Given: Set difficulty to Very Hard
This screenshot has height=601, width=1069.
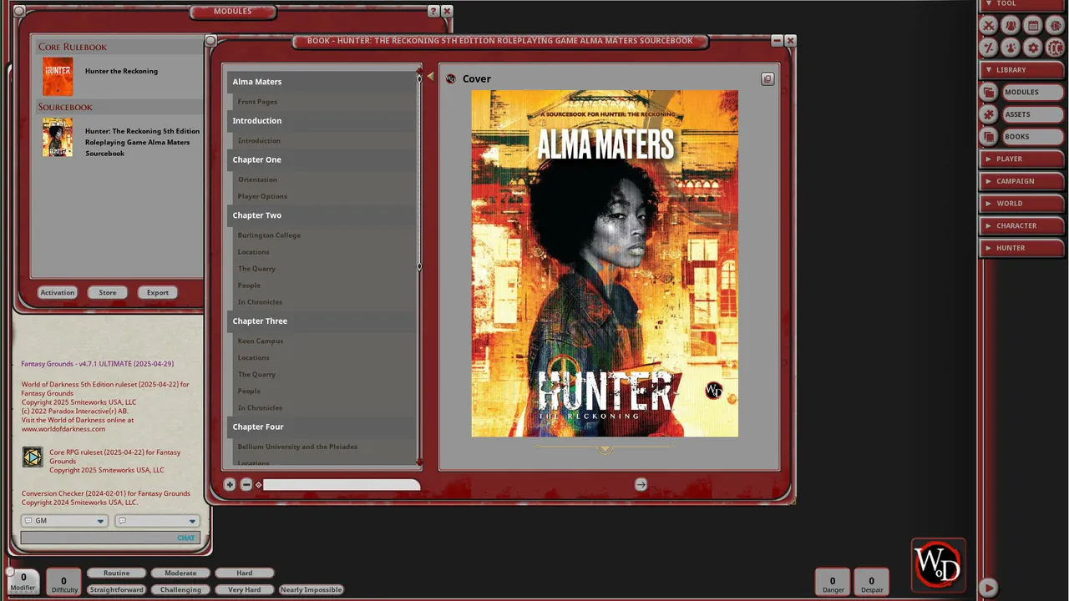Looking at the screenshot, I should pos(245,590).
